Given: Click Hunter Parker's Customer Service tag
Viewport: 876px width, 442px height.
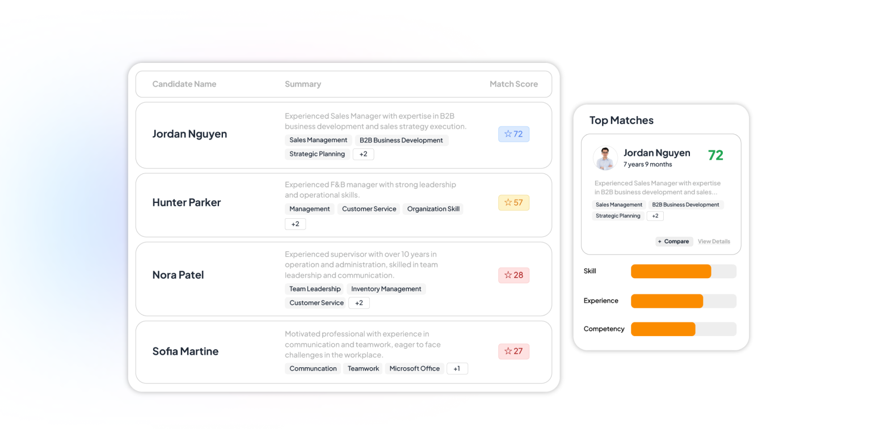Looking at the screenshot, I should 369,209.
